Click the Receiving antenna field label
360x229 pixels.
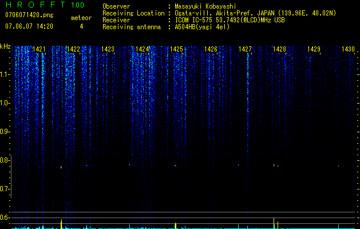coord(132,27)
